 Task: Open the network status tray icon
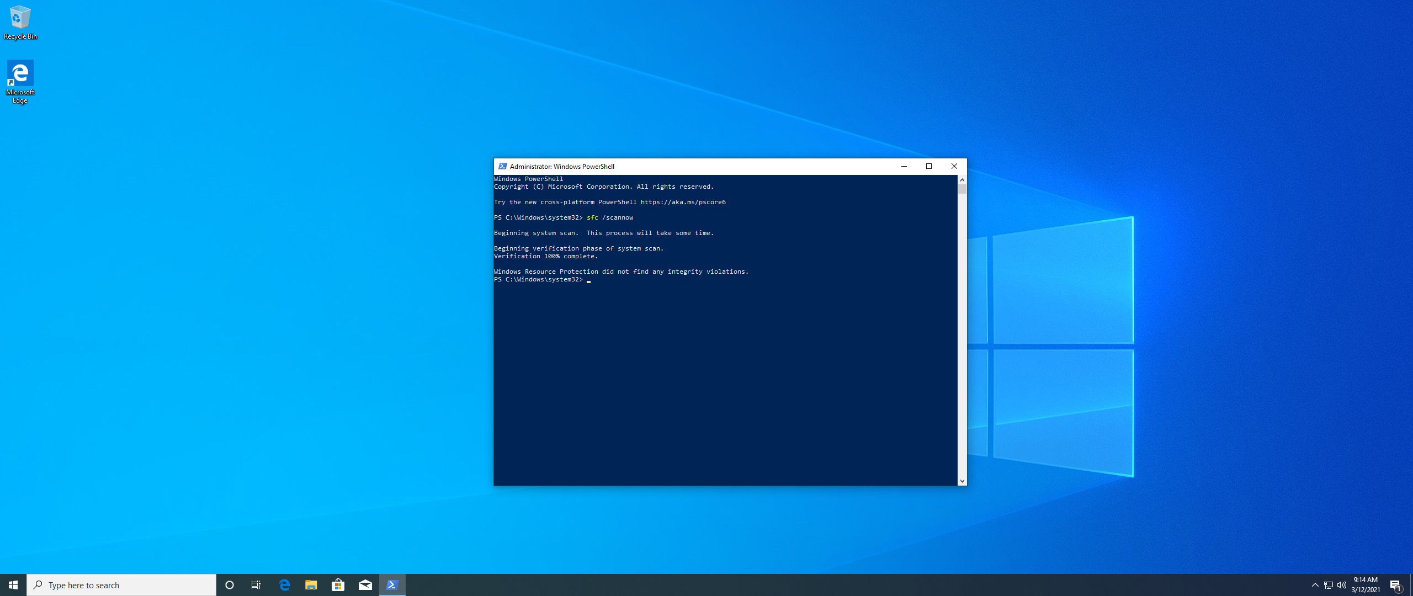coord(1329,585)
